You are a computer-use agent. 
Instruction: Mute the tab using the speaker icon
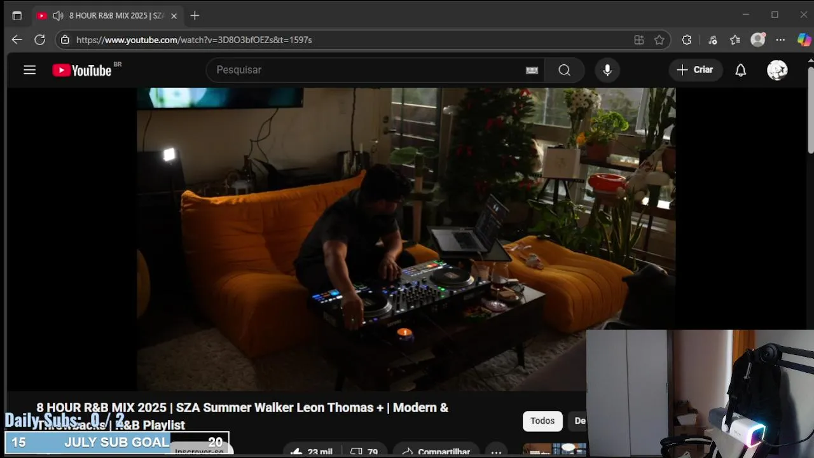click(x=58, y=15)
